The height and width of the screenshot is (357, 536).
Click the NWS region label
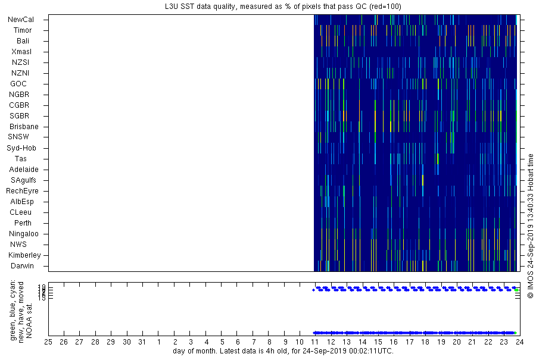18,245
